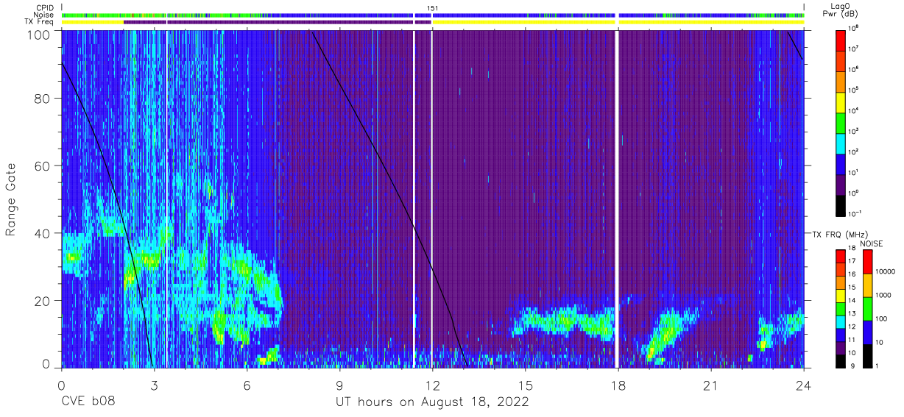Click the x-axis tick label 3
904x417 pixels.
154,385
